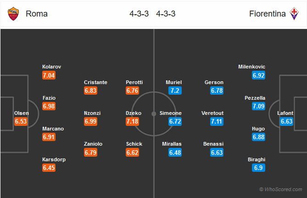Viewport: 307px width, 198px height.
Task: Click Pezzella's 7.09 rating badge
Action: (x=258, y=106)
